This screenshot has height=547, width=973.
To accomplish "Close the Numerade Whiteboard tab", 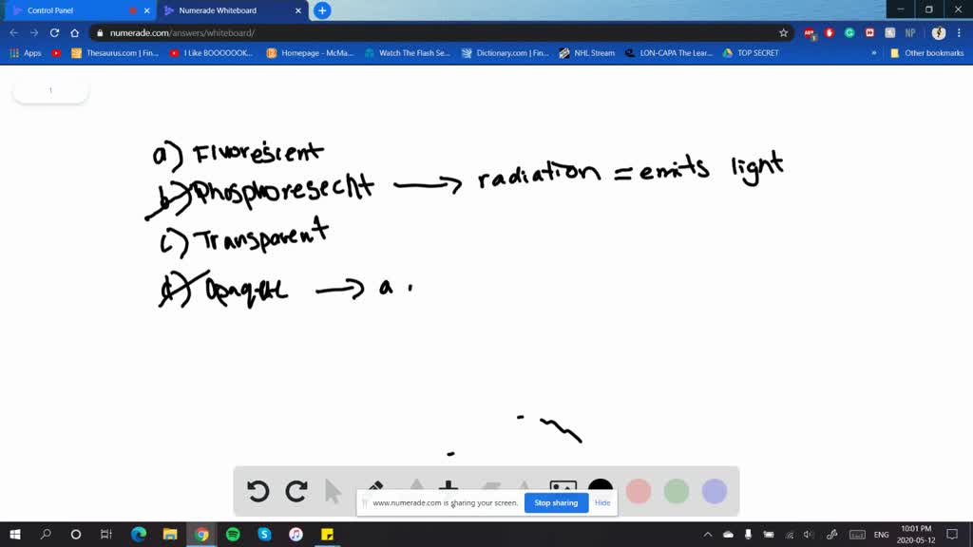I will [x=297, y=10].
